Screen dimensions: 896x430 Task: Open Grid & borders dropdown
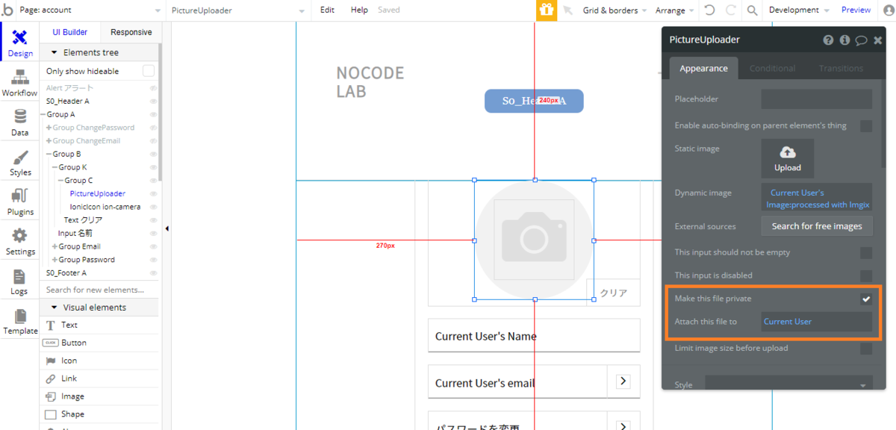[x=615, y=10]
